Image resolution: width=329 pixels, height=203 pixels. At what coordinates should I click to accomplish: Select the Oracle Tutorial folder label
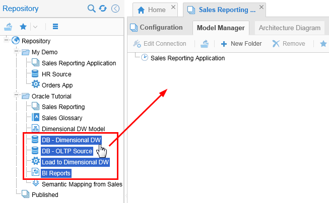[x=51, y=96]
